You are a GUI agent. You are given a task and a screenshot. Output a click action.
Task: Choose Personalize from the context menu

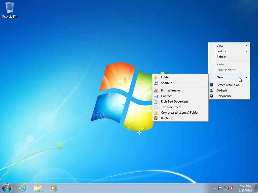(x=229, y=96)
